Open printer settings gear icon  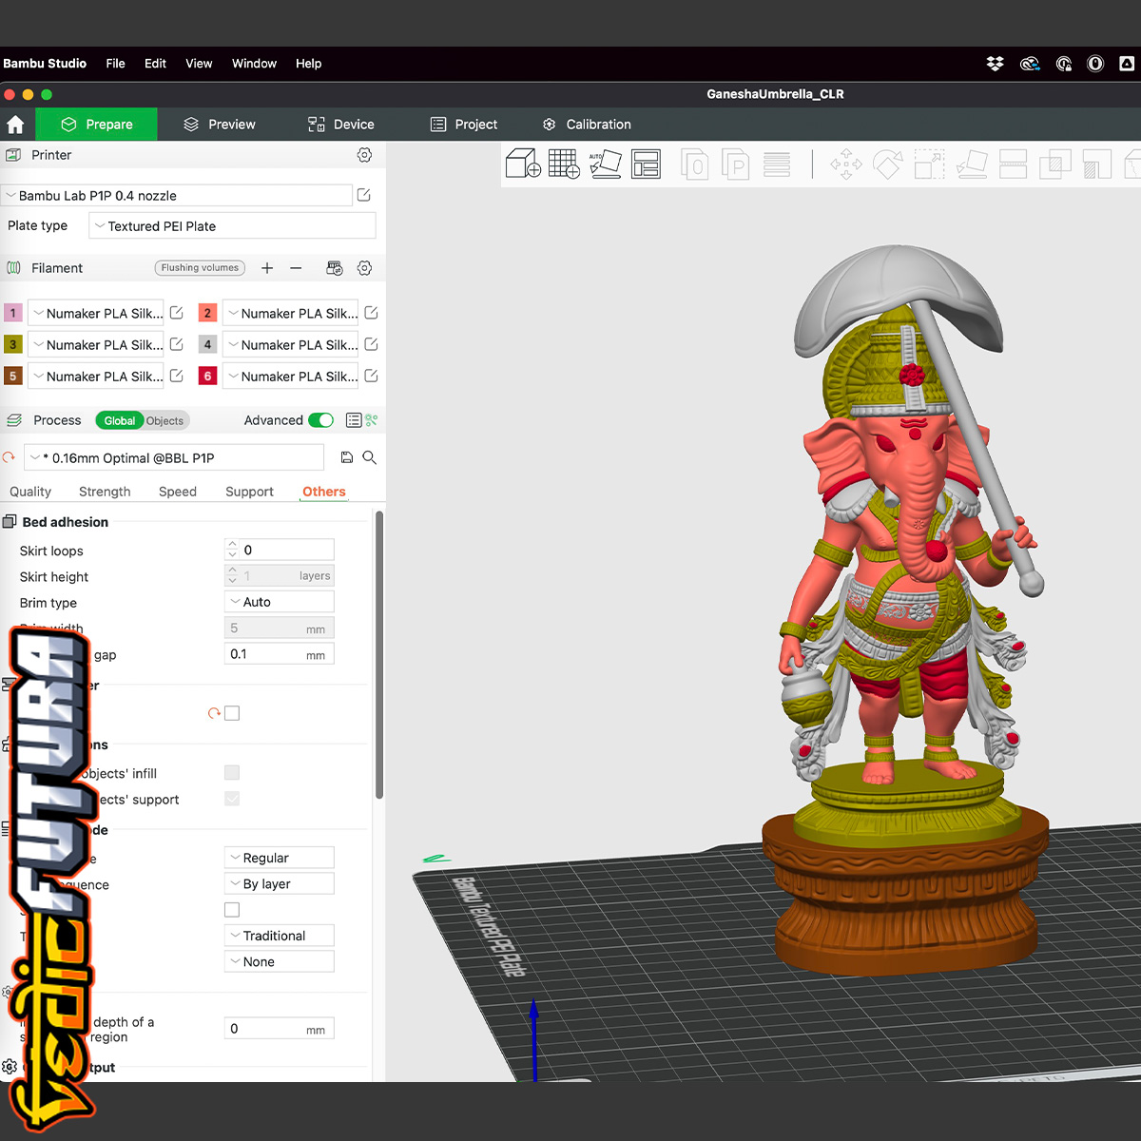364,155
